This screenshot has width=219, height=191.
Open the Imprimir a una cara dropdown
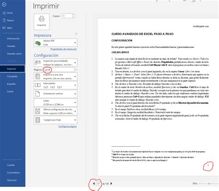click(55, 77)
